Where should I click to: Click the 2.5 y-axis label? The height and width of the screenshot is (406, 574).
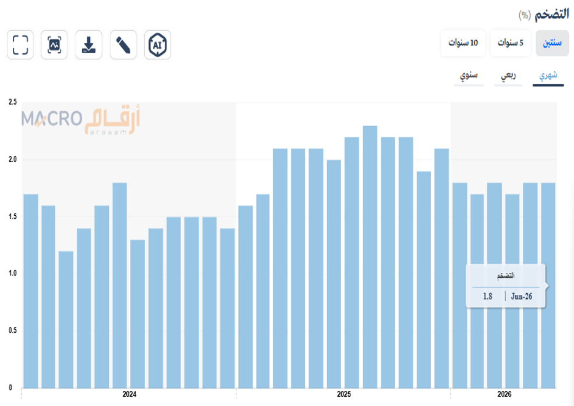coord(13,102)
